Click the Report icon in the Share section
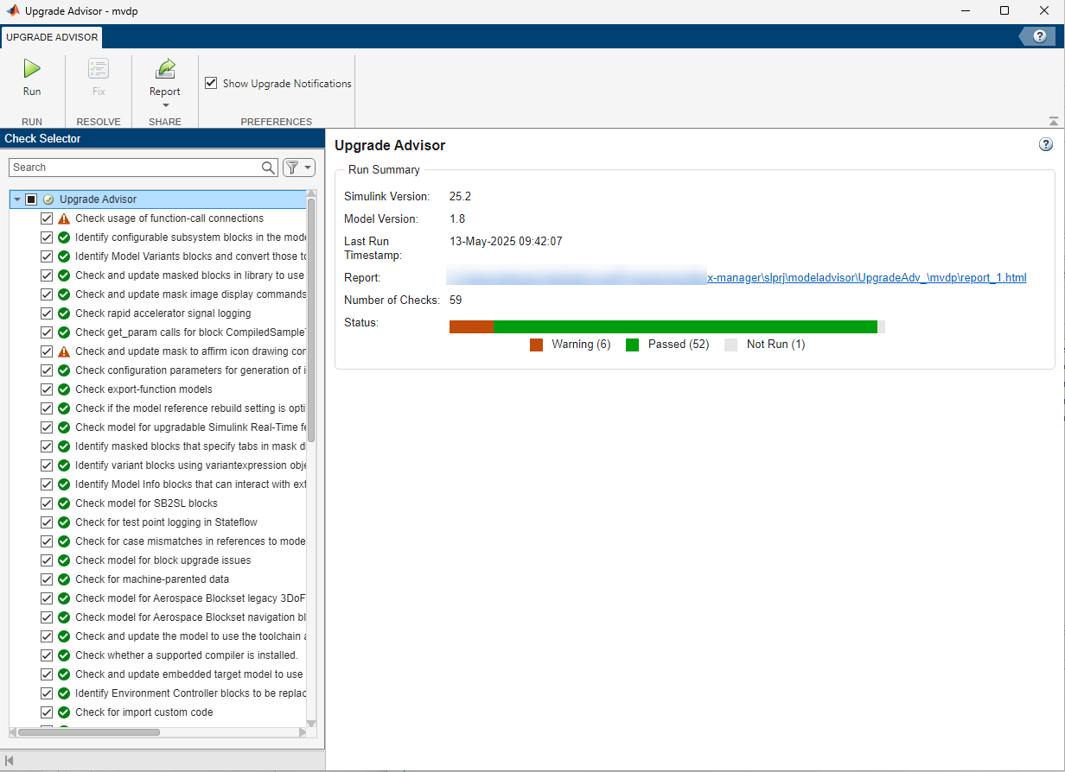The width and height of the screenshot is (1065, 772). [164, 68]
